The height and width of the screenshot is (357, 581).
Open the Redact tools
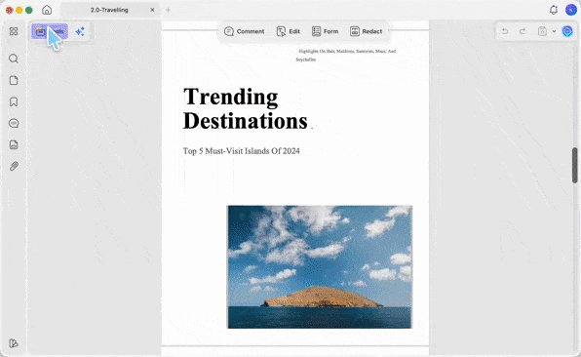click(367, 31)
